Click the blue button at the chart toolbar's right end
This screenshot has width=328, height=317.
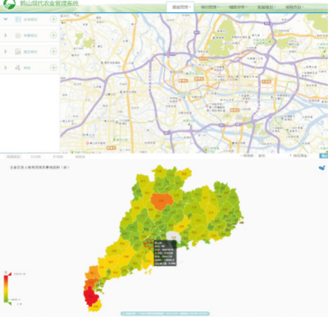coord(324,156)
